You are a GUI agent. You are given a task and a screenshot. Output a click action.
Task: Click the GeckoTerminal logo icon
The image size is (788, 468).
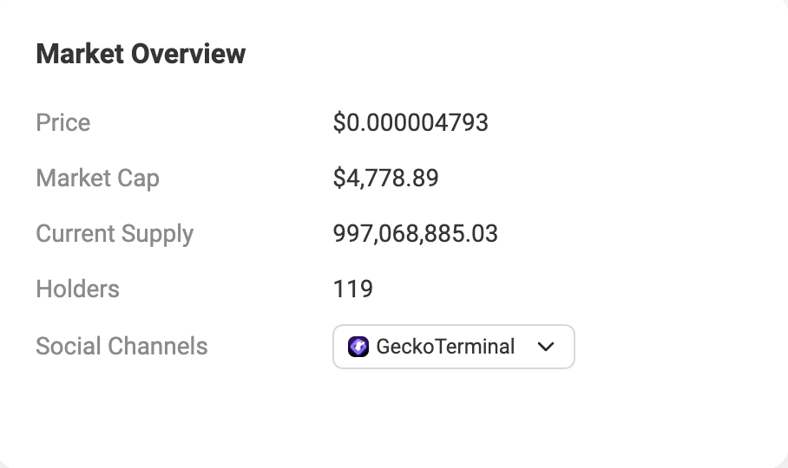click(358, 348)
